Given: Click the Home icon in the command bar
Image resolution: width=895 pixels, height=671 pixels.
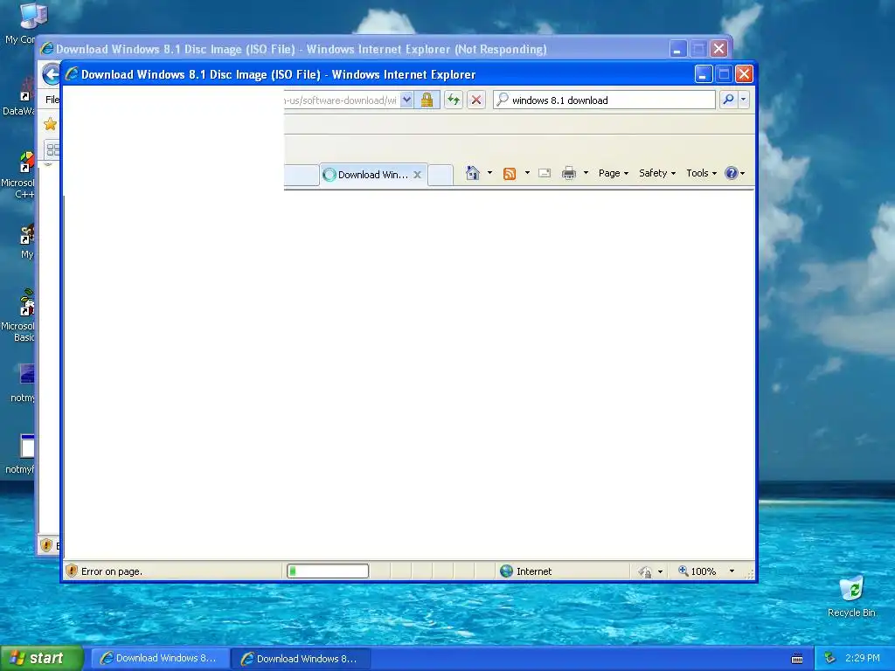Looking at the screenshot, I should point(473,173).
